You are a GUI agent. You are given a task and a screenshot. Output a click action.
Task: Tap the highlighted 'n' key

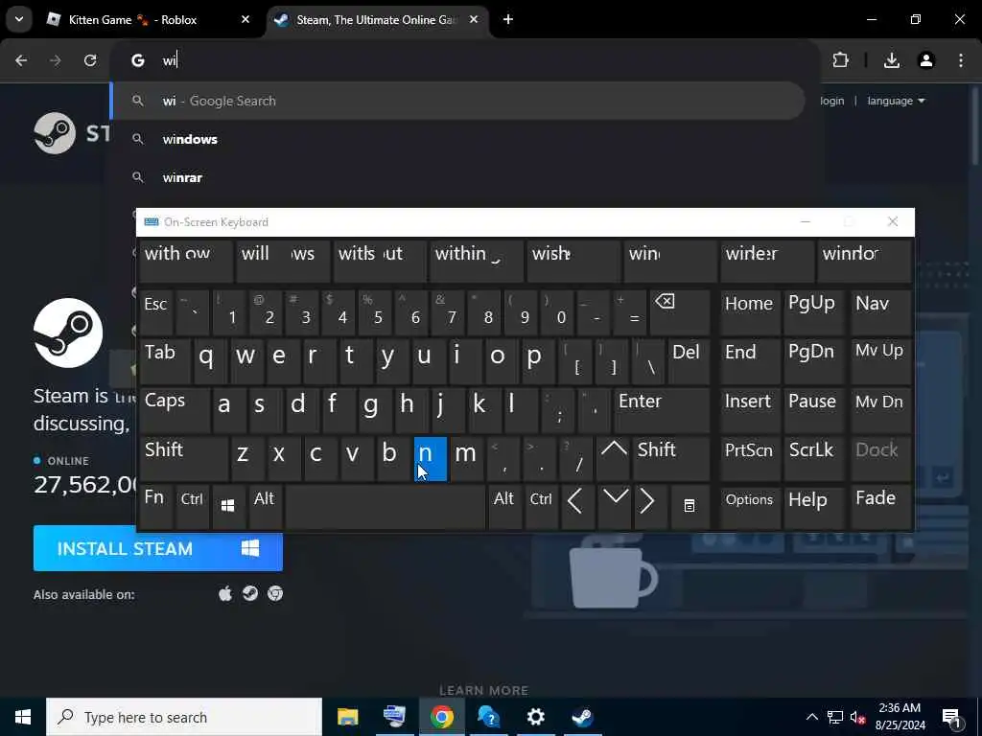click(431, 459)
